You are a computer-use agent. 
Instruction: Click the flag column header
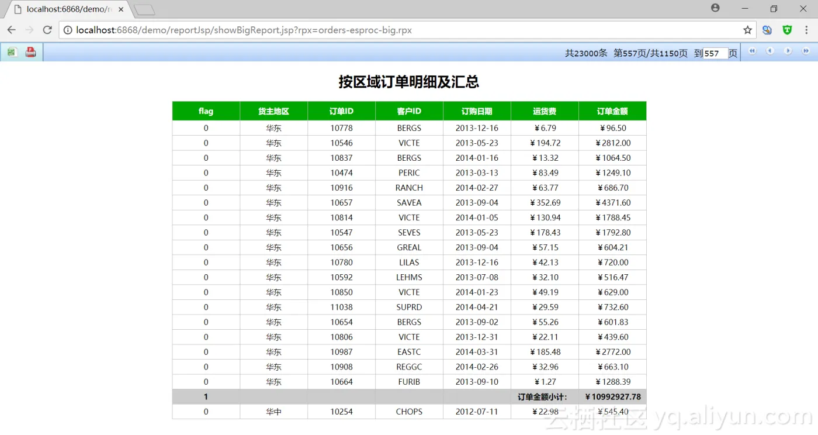206,111
